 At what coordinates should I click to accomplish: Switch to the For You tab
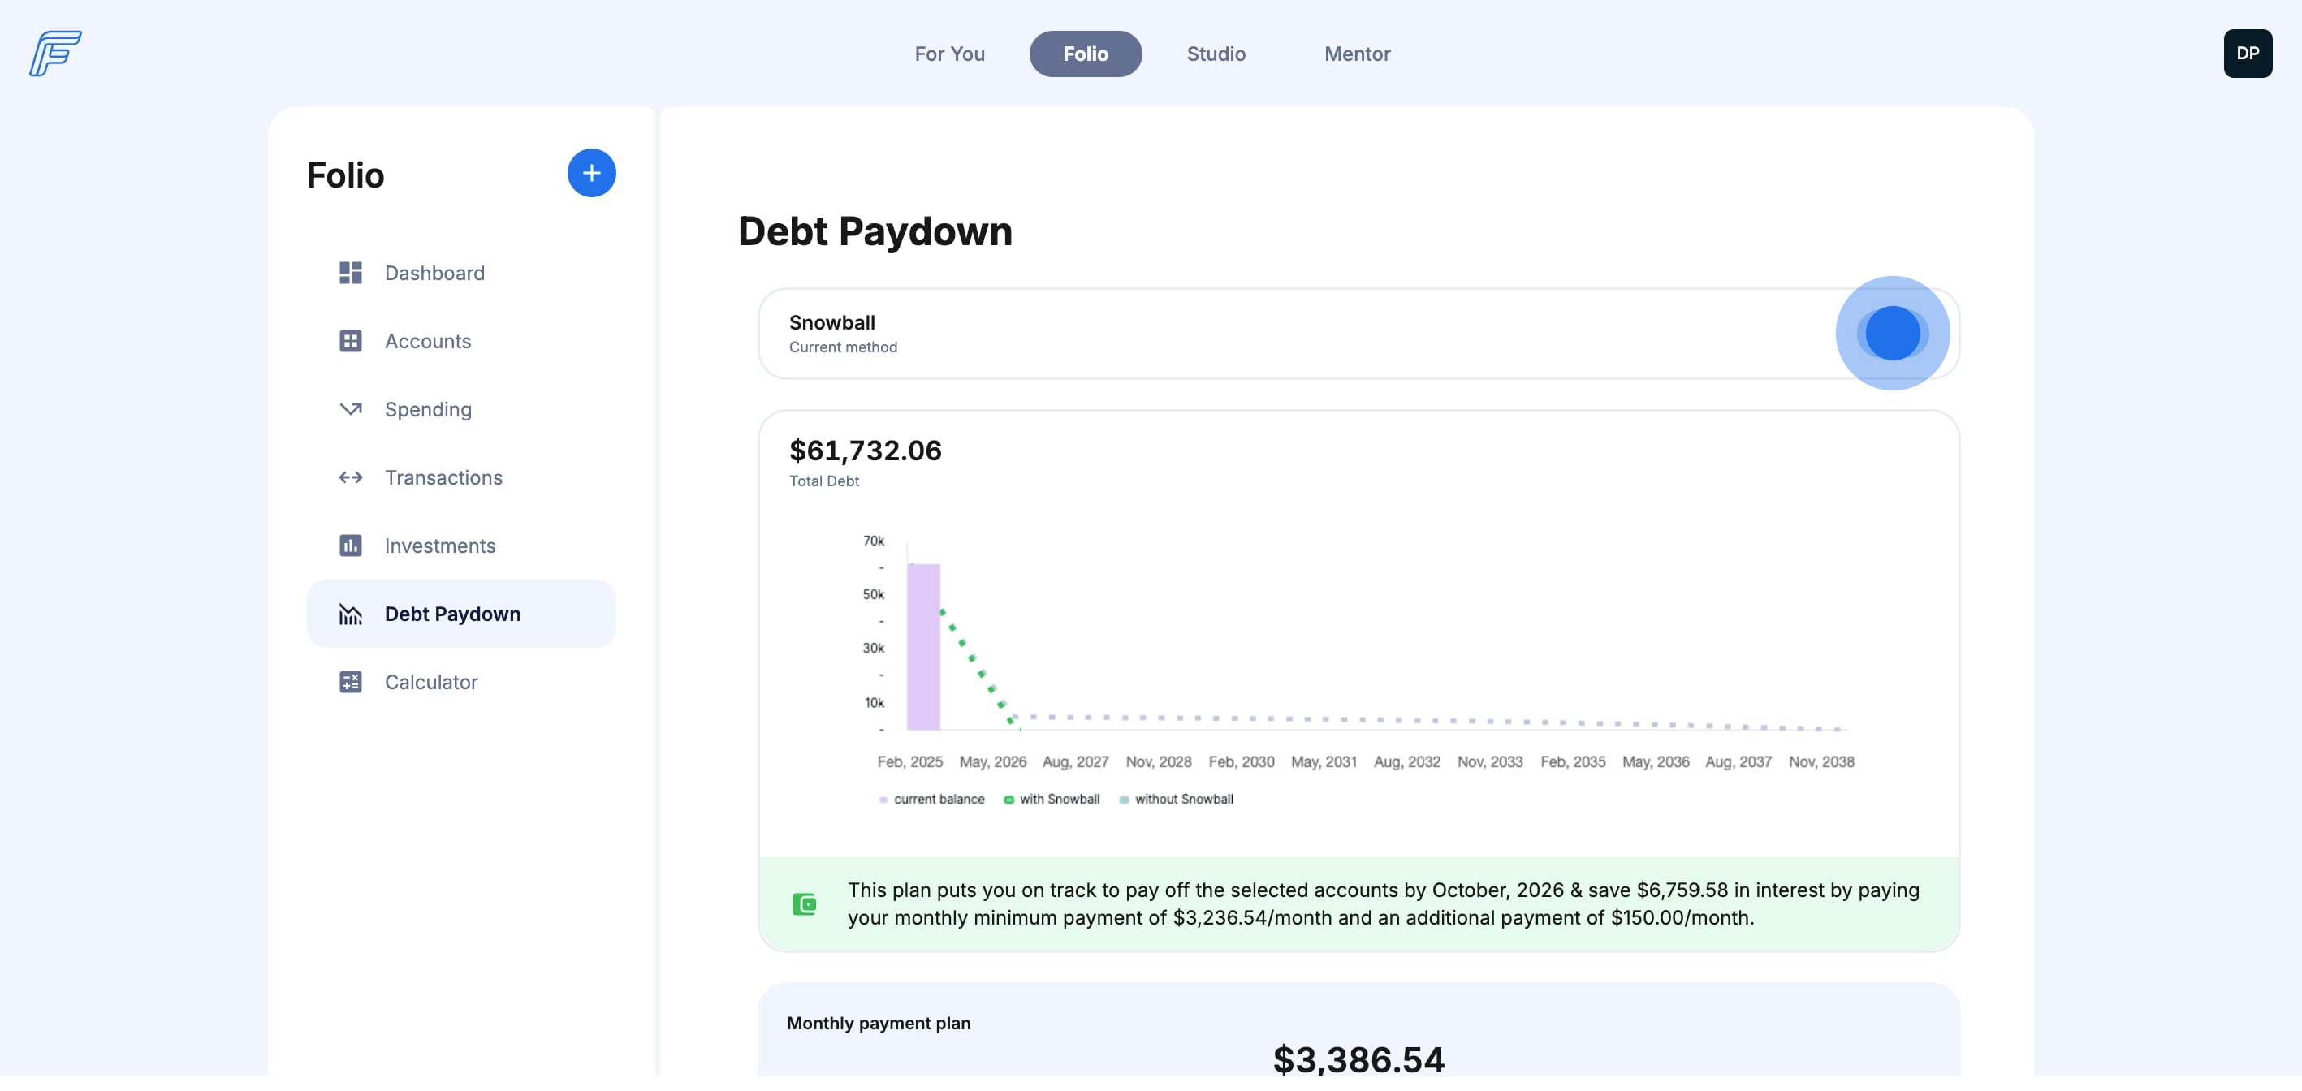pos(949,54)
